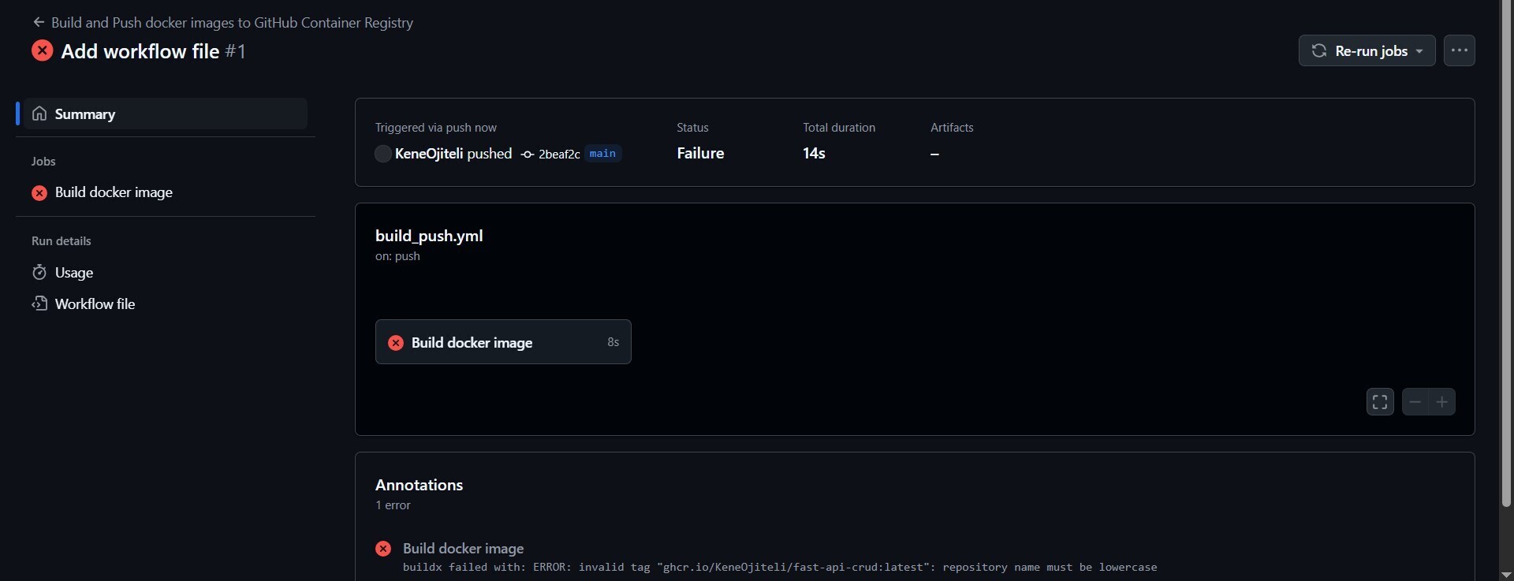Screen dimensions: 1514x581
Task: Click the Failure status text
Action: pos(700,154)
